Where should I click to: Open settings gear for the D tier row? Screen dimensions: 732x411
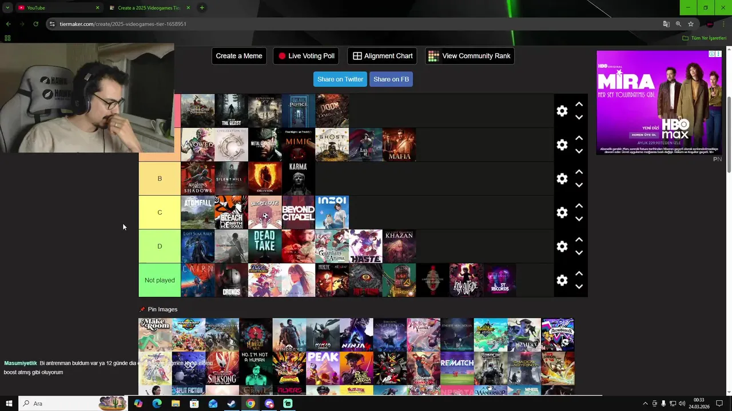coord(562,246)
